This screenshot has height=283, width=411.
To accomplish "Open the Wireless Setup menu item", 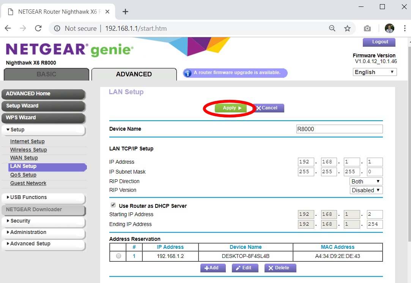I will pos(28,150).
